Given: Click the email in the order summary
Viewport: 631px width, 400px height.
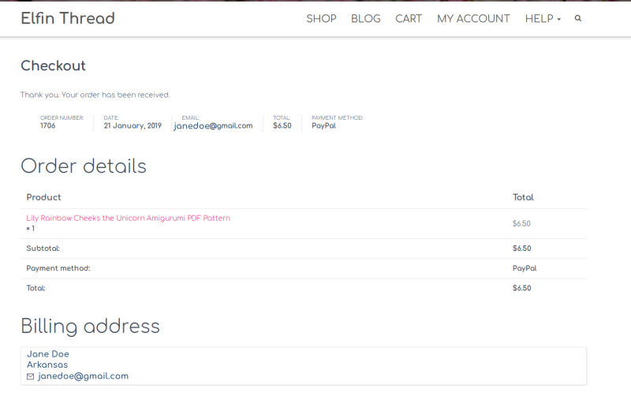Looking at the screenshot, I should [x=213, y=125].
